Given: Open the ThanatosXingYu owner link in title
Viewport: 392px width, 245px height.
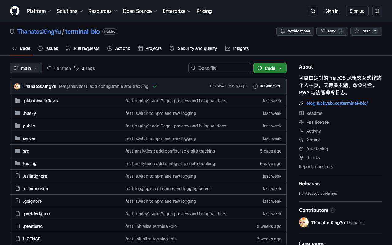Looking at the screenshot, I should [39, 32].
